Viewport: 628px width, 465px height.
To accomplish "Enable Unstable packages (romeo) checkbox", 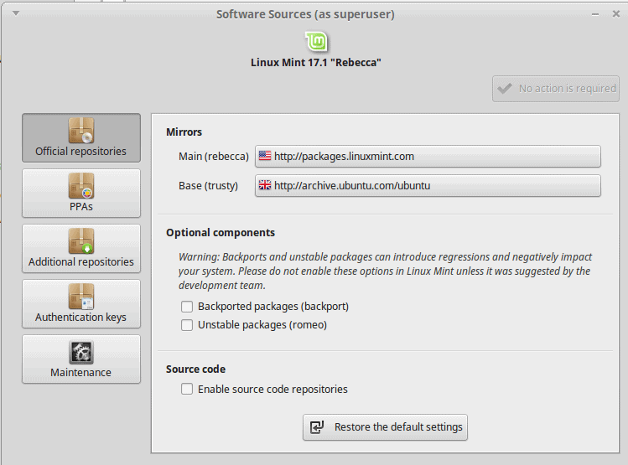I will click(x=187, y=325).
